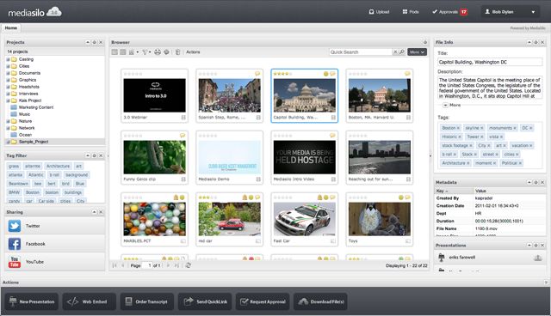551x316 pixels.
Task: Set star rating on red car asset
Action: (207, 197)
